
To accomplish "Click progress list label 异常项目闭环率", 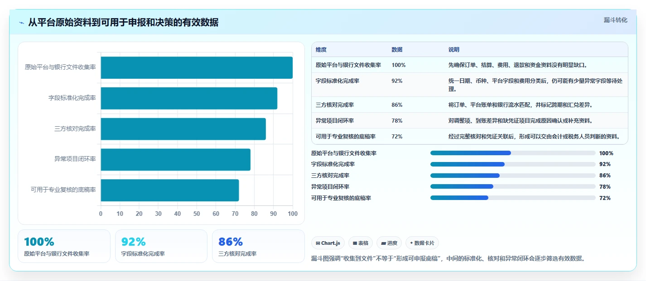I will coord(330,186).
